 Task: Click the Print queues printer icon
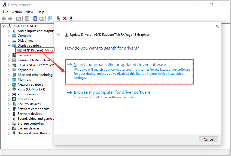pyautogui.click(x=14, y=94)
